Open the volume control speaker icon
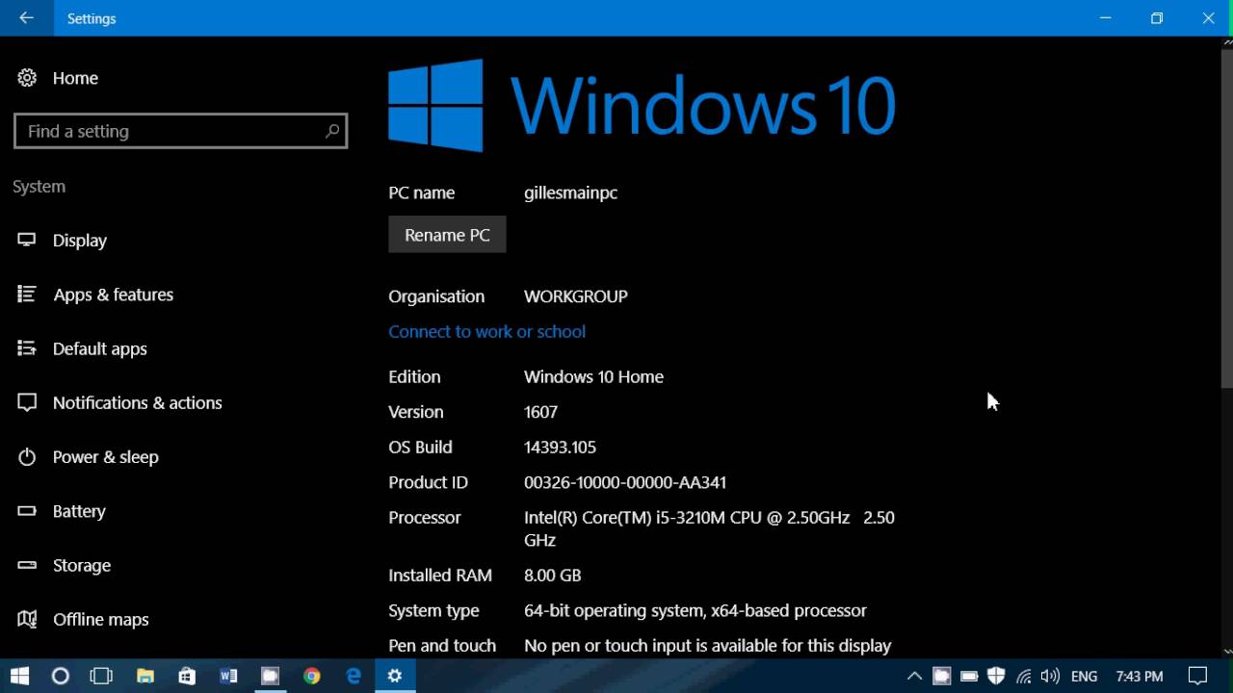This screenshot has width=1233, height=693. (1050, 677)
